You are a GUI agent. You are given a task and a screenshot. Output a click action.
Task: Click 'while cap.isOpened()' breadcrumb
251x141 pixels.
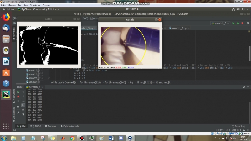[x=63, y=83]
